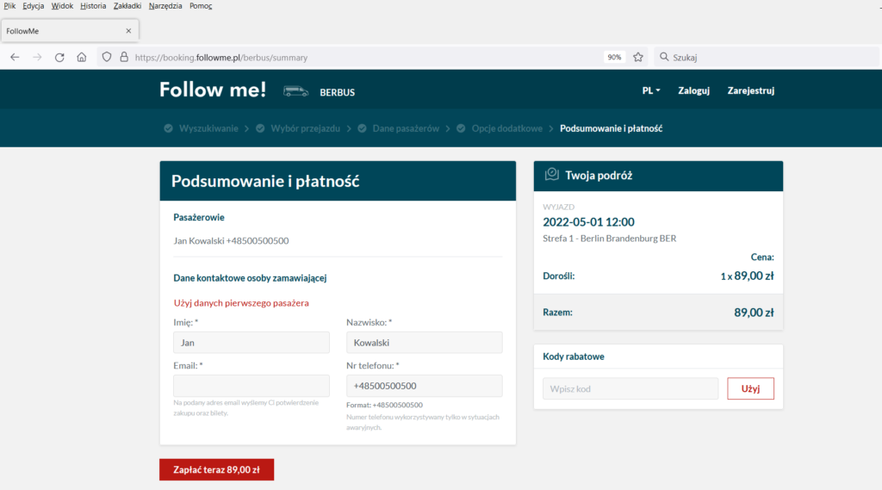This screenshot has height=490, width=882.
Task: Open the Historia menu
Action: 92,6
